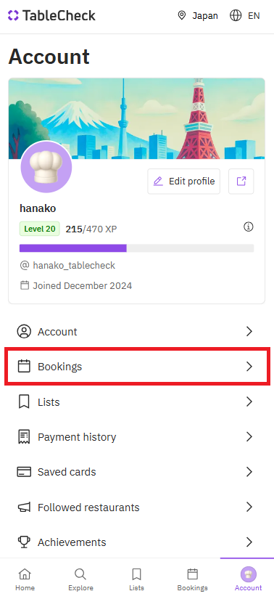Image resolution: width=274 pixels, height=599 pixels.
Task: Switch to the Explore search tab
Action: pyautogui.click(x=80, y=579)
